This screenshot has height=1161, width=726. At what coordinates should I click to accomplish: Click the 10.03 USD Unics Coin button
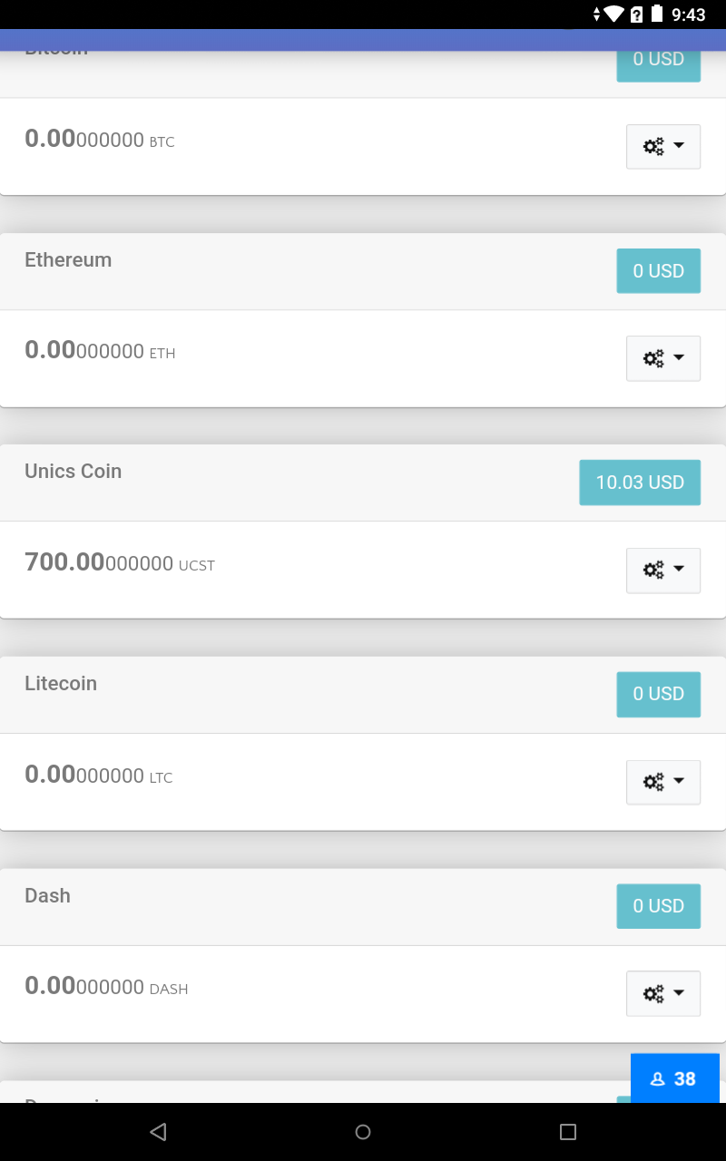(x=640, y=483)
